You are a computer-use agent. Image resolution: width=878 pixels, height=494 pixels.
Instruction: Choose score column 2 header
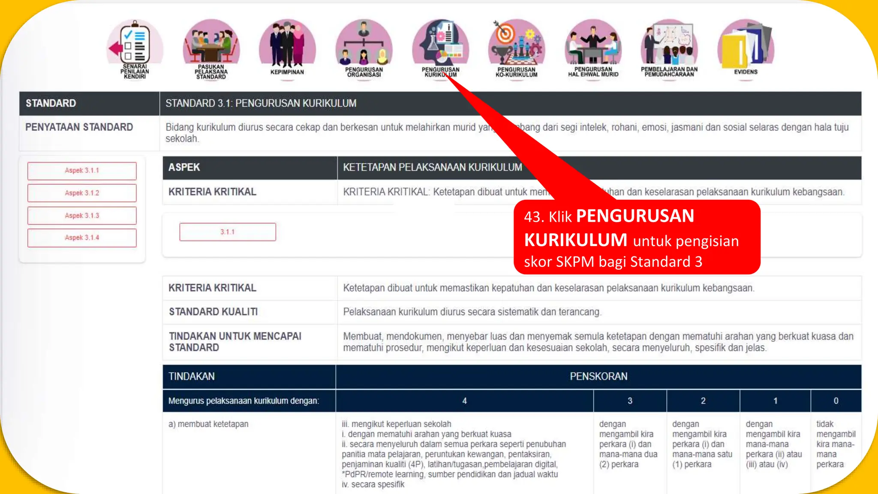tap(703, 401)
